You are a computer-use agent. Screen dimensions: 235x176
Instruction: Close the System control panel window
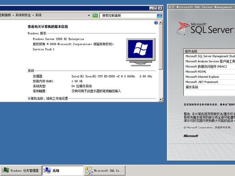point(160,8)
